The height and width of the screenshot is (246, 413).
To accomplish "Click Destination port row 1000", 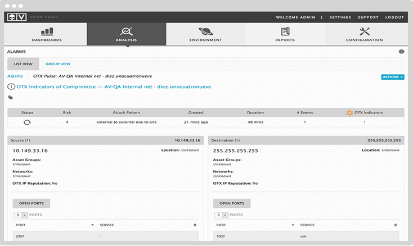I will pos(306,236).
